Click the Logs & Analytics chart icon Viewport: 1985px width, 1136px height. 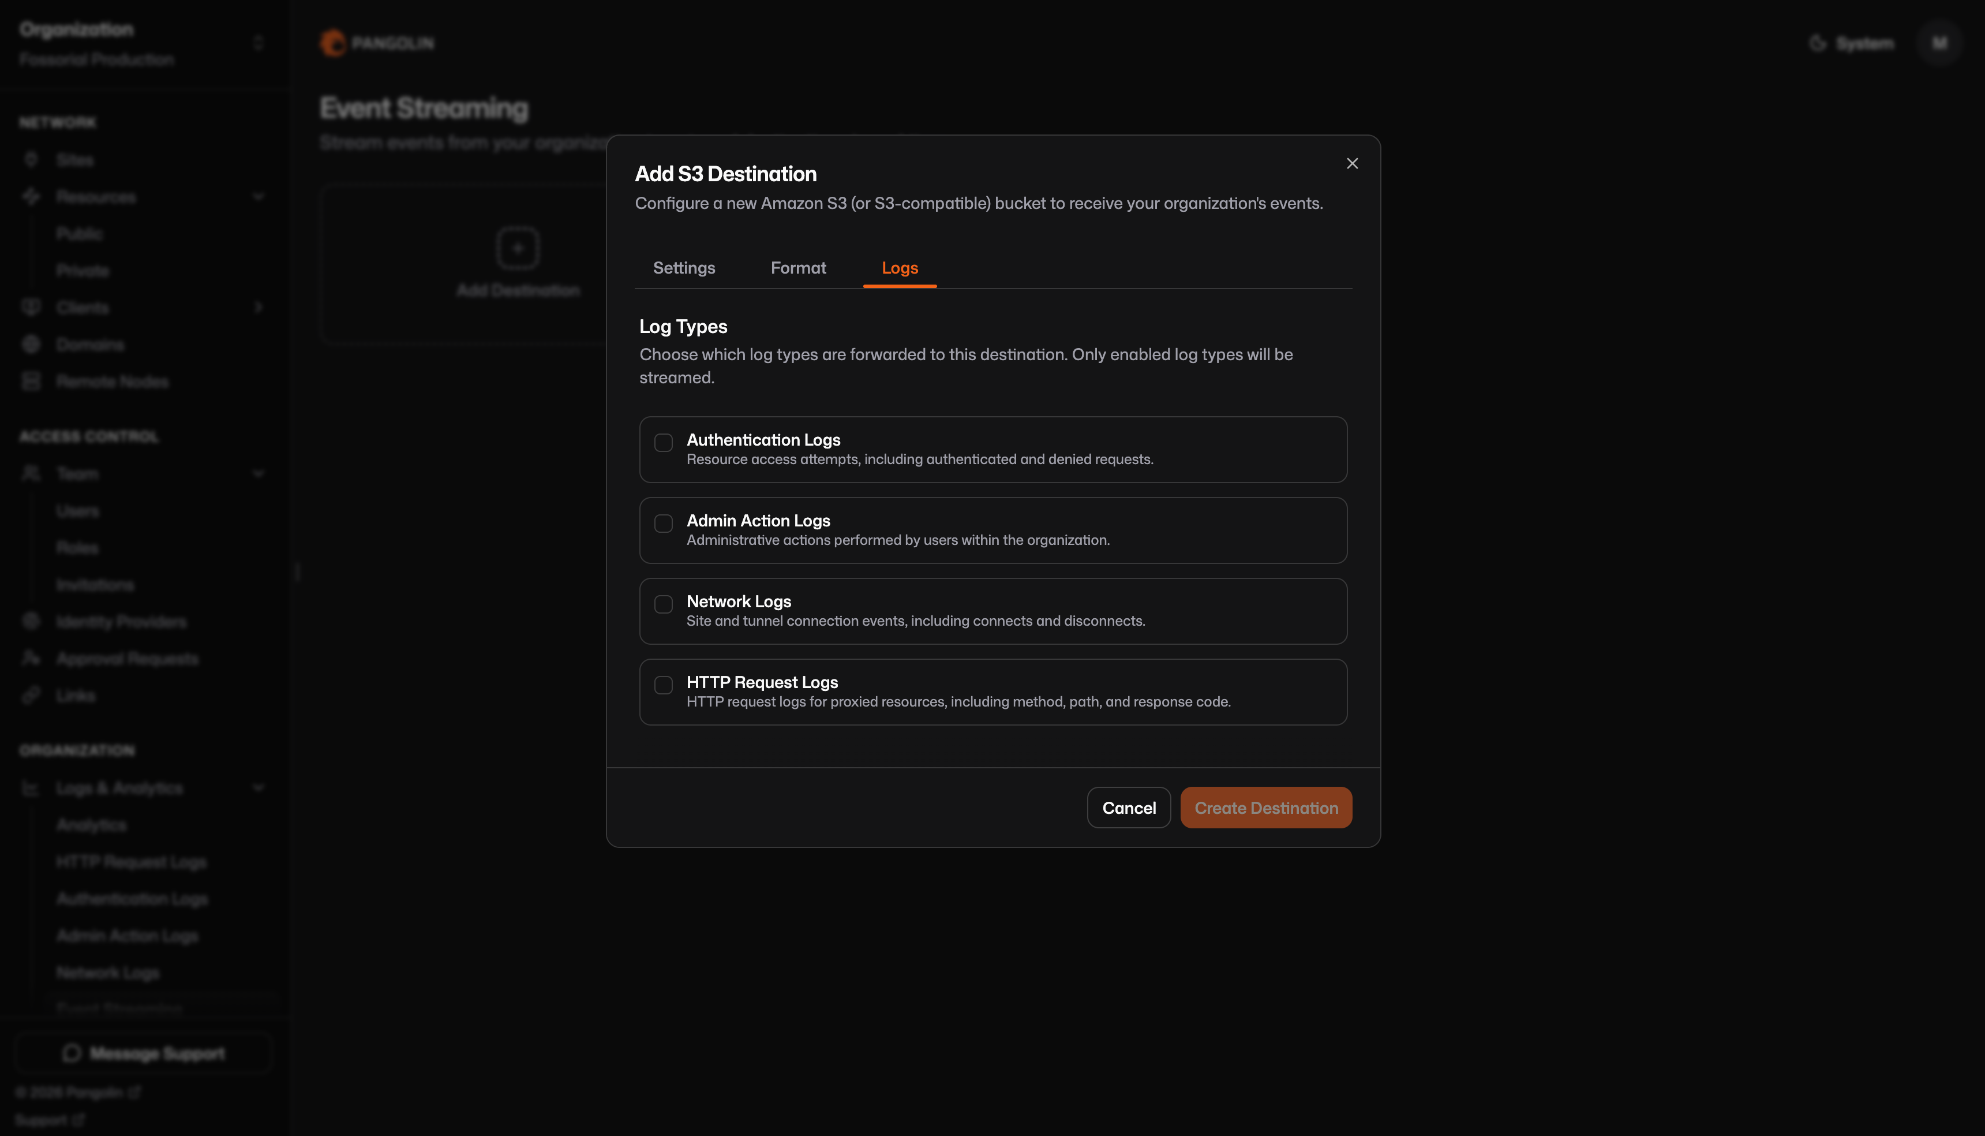coord(31,788)
